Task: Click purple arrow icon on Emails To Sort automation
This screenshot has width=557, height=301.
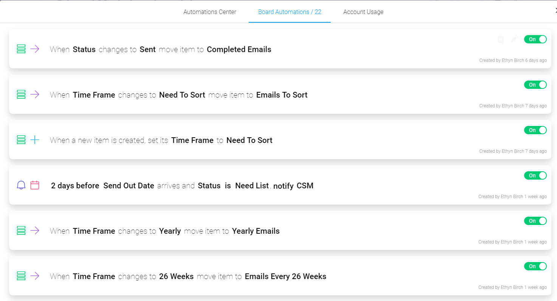Action: click(x=35, y=95)
